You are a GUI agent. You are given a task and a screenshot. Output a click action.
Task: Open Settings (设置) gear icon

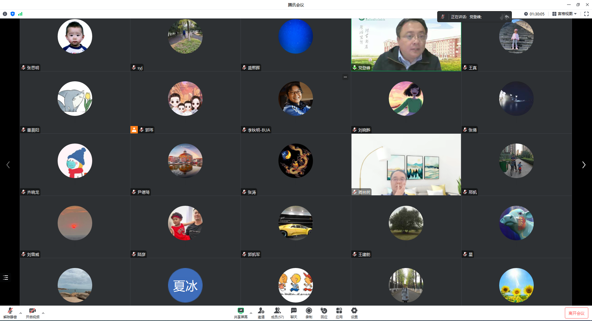tap(354, 313)
